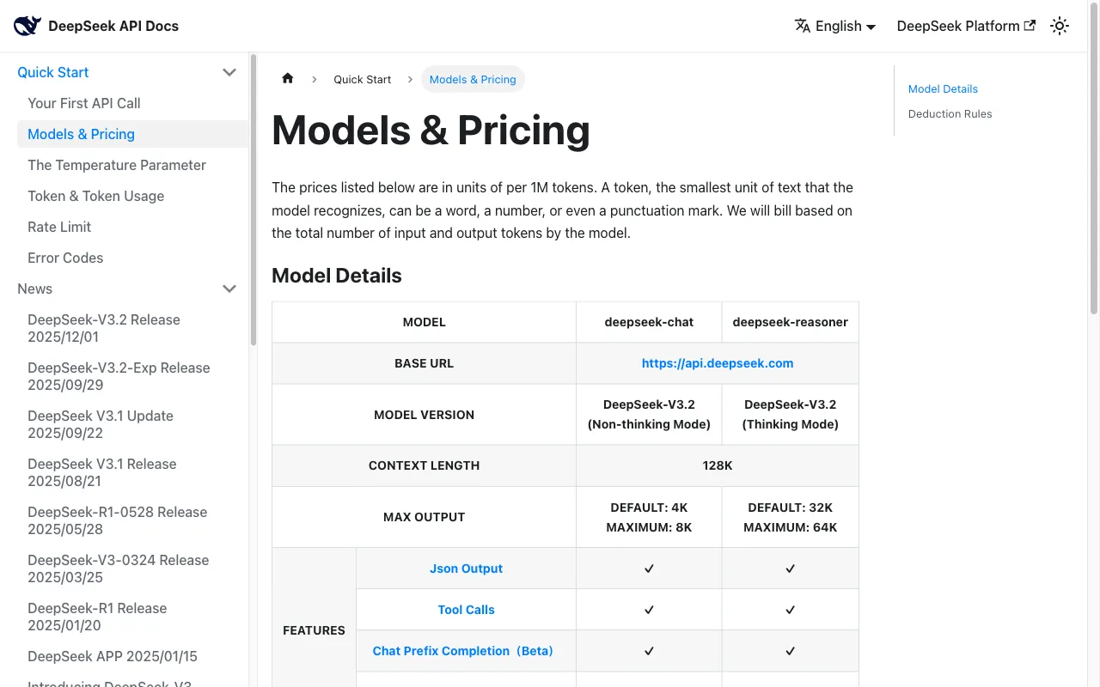Click the Json Output checkmark for deepseek-reasoner

[791, 568]
